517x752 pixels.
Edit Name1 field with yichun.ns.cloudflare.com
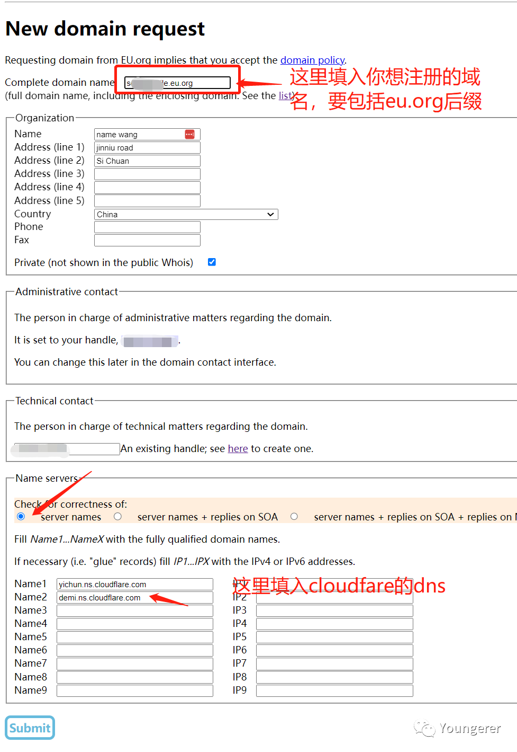(135, 584)
